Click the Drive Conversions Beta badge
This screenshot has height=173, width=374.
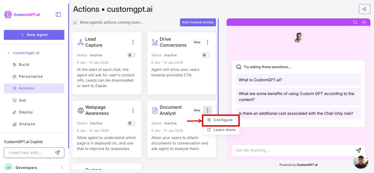tap(197, 42)
